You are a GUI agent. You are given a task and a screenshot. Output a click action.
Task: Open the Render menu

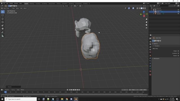[11, 3]
